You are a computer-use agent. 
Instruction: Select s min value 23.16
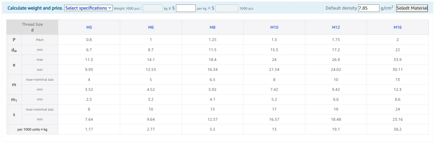coord(398,120)
